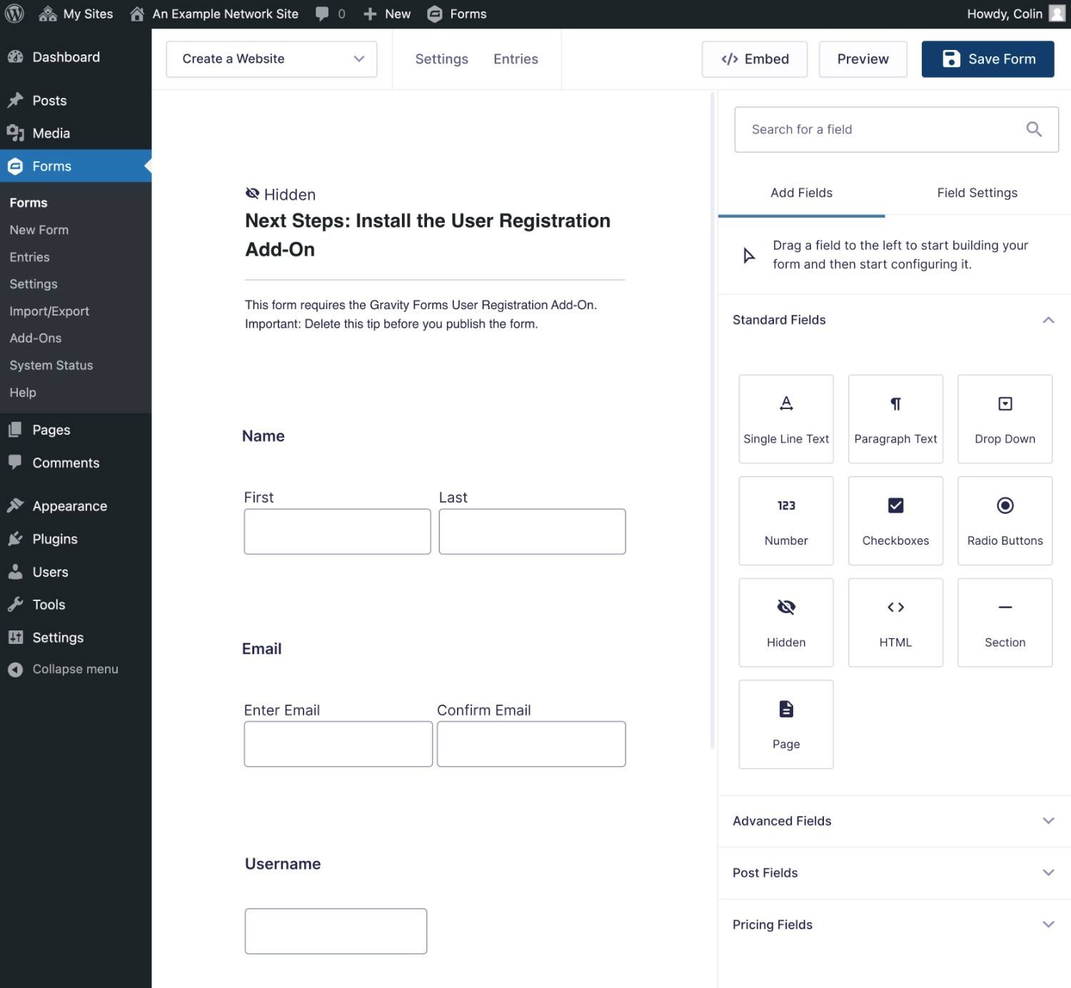Add a Page break field
1071x988 pixels.
coord(786,725)
